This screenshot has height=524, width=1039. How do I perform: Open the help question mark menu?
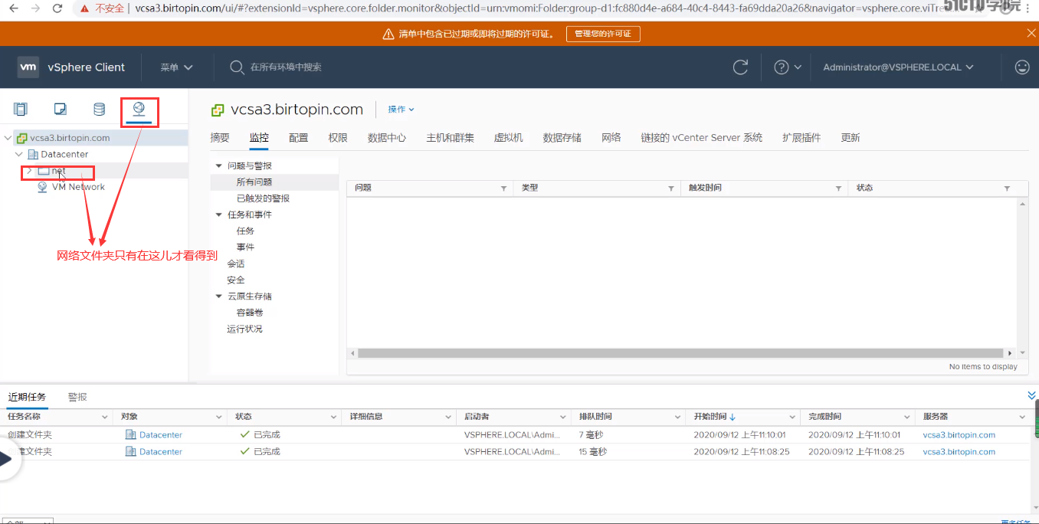(787, 67)
